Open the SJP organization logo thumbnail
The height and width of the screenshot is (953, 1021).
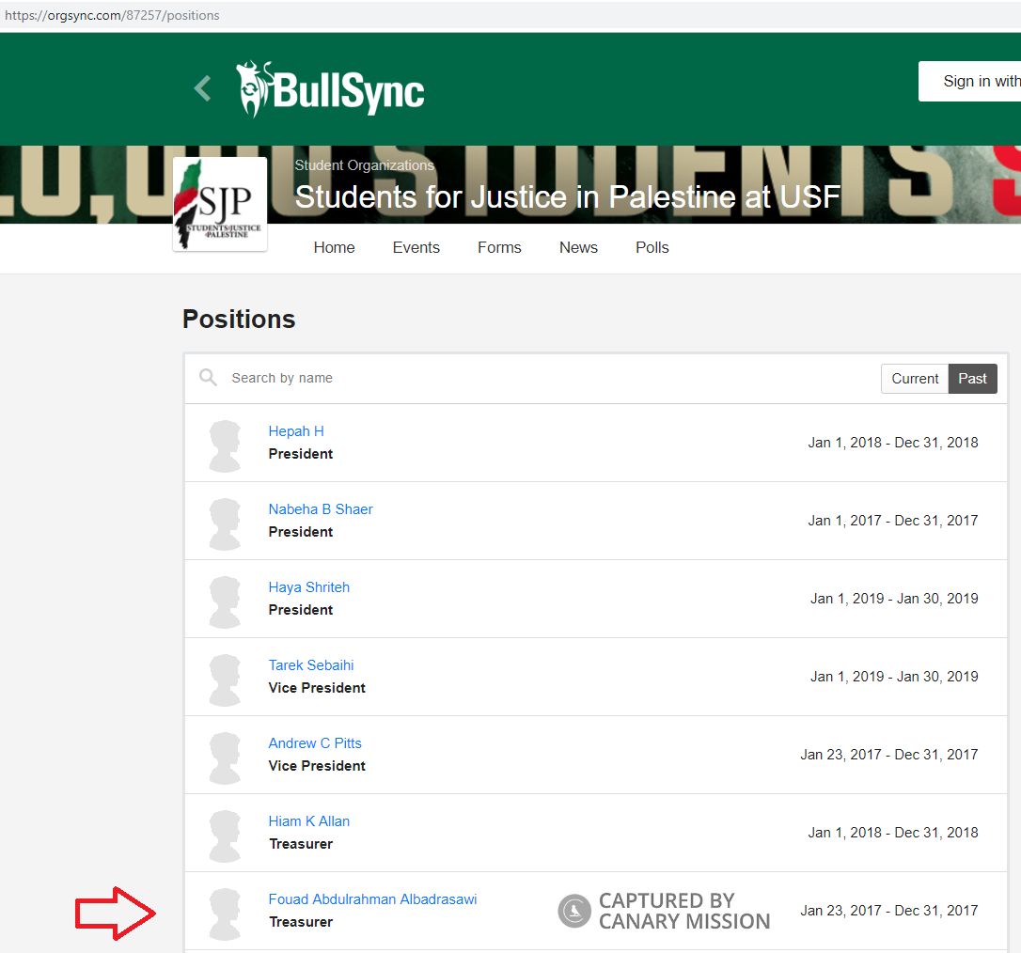pyautogui.click(x=220, y=204)
